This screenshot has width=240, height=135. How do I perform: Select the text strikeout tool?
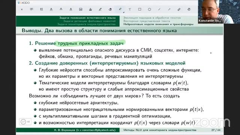pos(61,9)
